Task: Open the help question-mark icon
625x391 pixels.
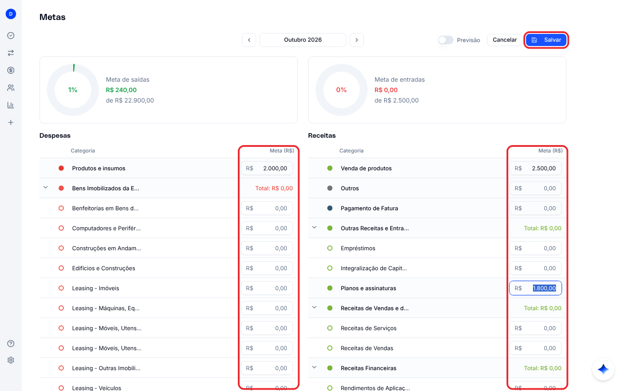Action: pyautogui.click(x=11, y=344)
